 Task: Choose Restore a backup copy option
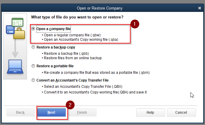33,47
